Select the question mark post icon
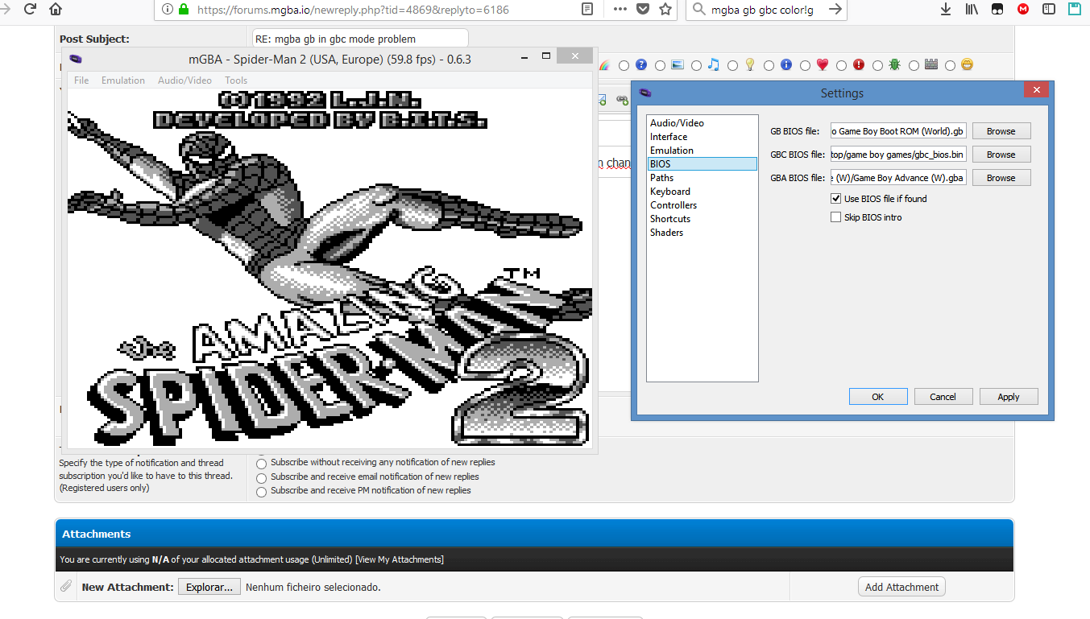 click(x=641, y=65)
